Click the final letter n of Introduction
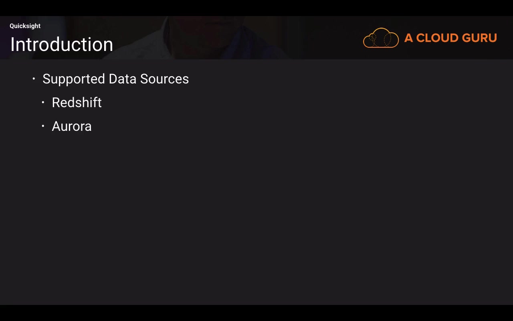 108,45
